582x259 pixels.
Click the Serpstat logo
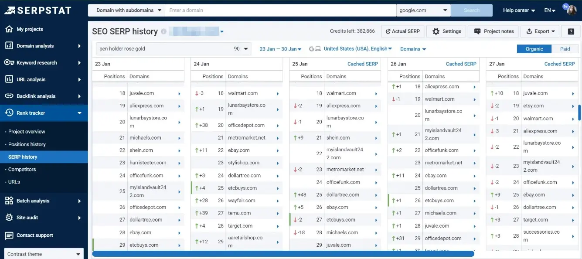point(37,10)
